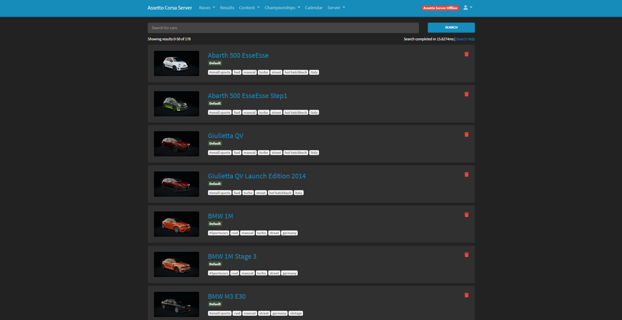Expand the Championships dropdown
622x320 pixels.
pyautogui.click(x=282, y=8)
